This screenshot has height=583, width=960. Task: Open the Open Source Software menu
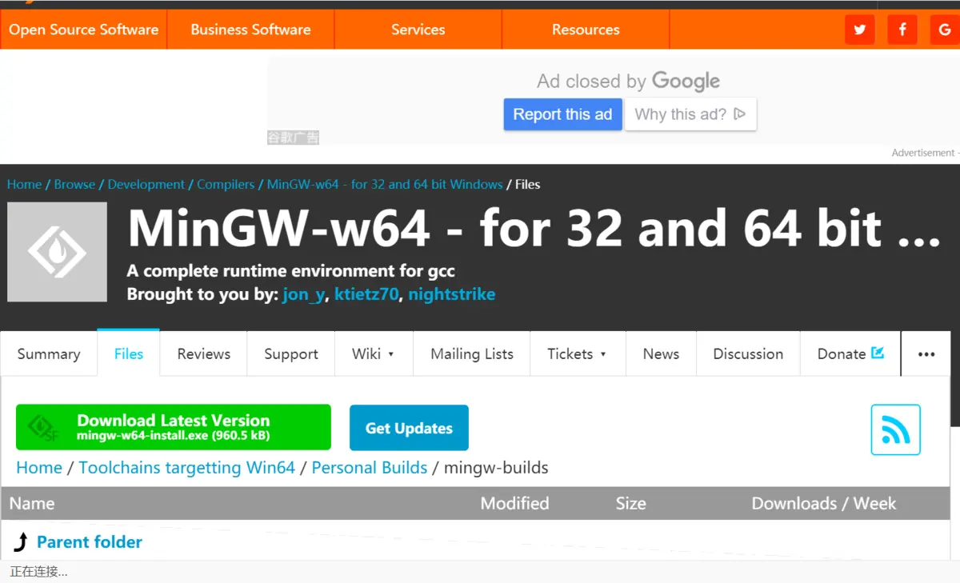(84, 30)
